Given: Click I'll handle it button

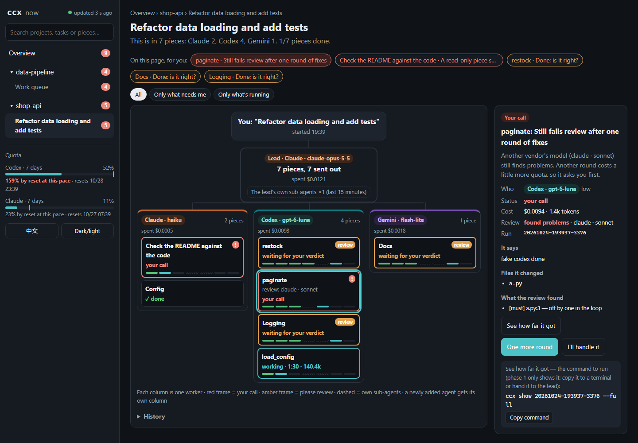Looking at the screenshot, I should click(583, 347).
